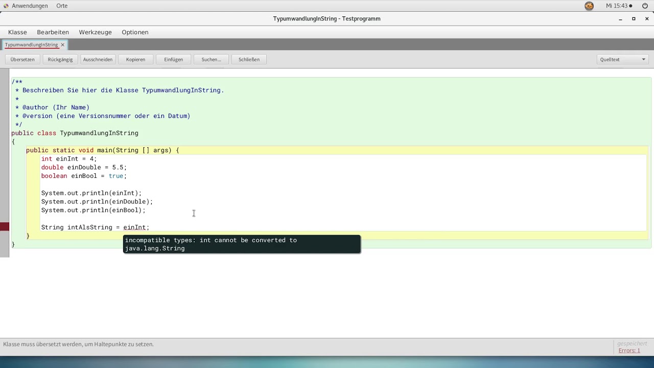Click the line 'int einInt = 4;'
The height and width of the screenshot is (368, 654).
pyautogui.click(x=69, y=159)
